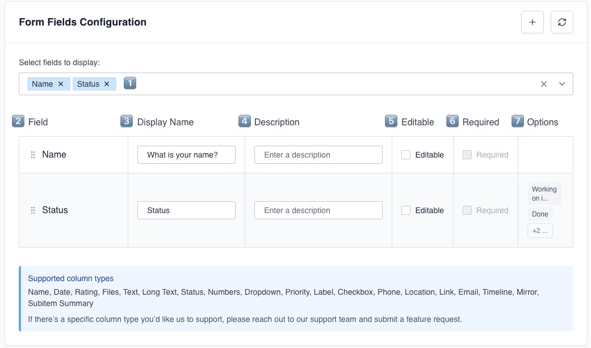Enable Editable checkbox for Name field

tap(406, 155)
